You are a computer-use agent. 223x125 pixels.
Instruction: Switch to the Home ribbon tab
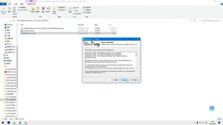tap(9, 4)
